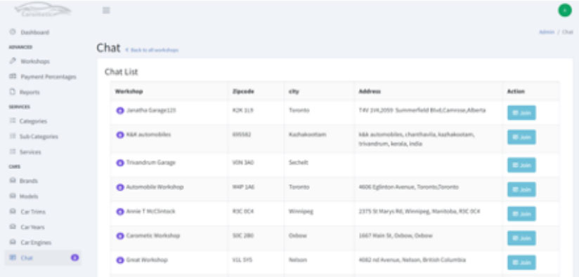Click the Payment Percentages icon
The image size is (579, 277).
click(13, 76)
